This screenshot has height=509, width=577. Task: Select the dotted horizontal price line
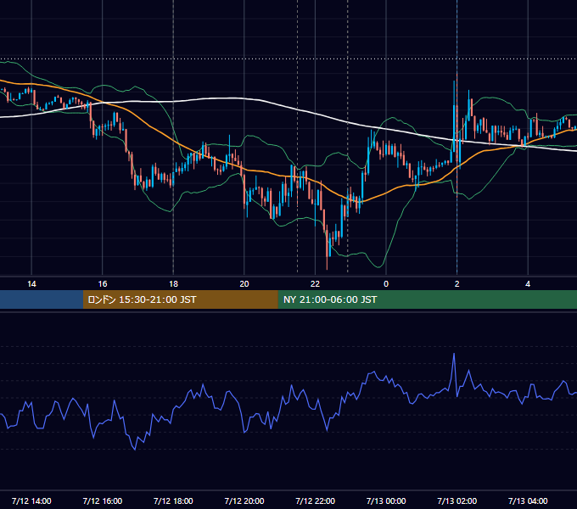click(x=288, y=59)
